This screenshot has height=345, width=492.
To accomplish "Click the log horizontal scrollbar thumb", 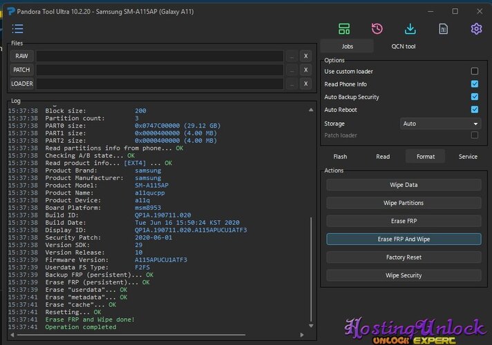I will pyautogui.click(x=131, y=335).
